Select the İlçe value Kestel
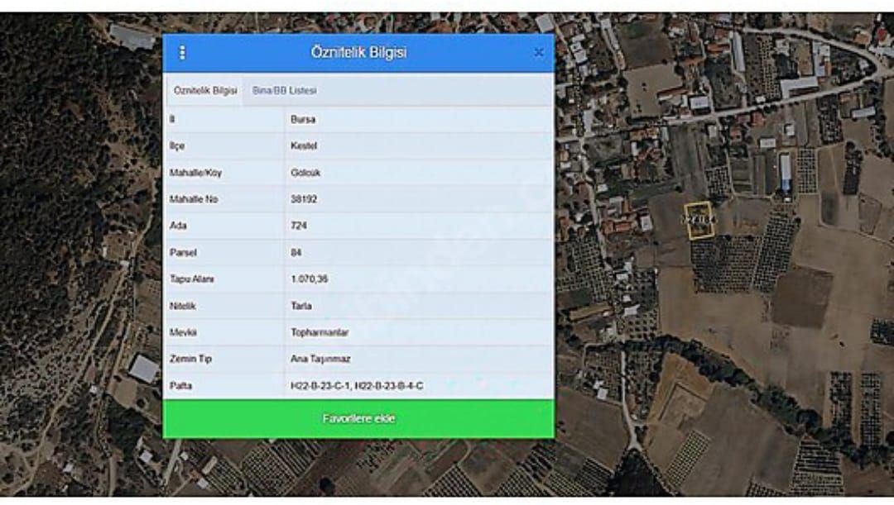This screenshot has height=505, width=894. point(303,145)
